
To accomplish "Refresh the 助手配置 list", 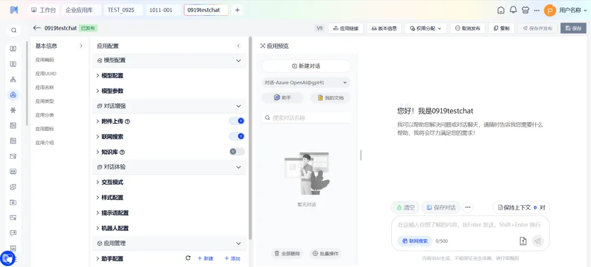I will [x=188, y=258].
